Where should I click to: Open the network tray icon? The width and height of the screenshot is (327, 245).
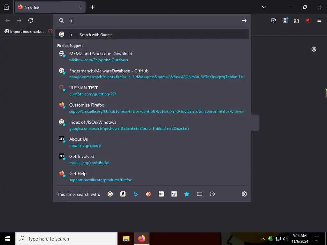tap(278, 239)
